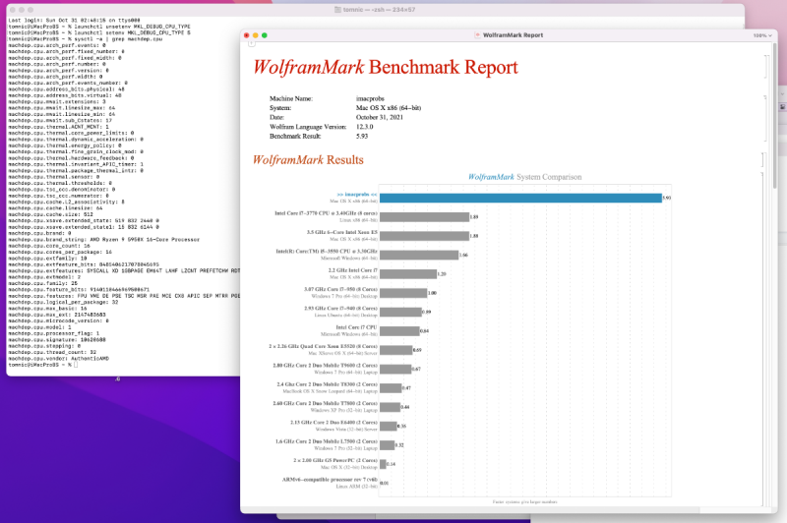Screen dimensions: 787x523
Task: Maximize the WolframMark Report window with green button
Action: pos(265,35)
